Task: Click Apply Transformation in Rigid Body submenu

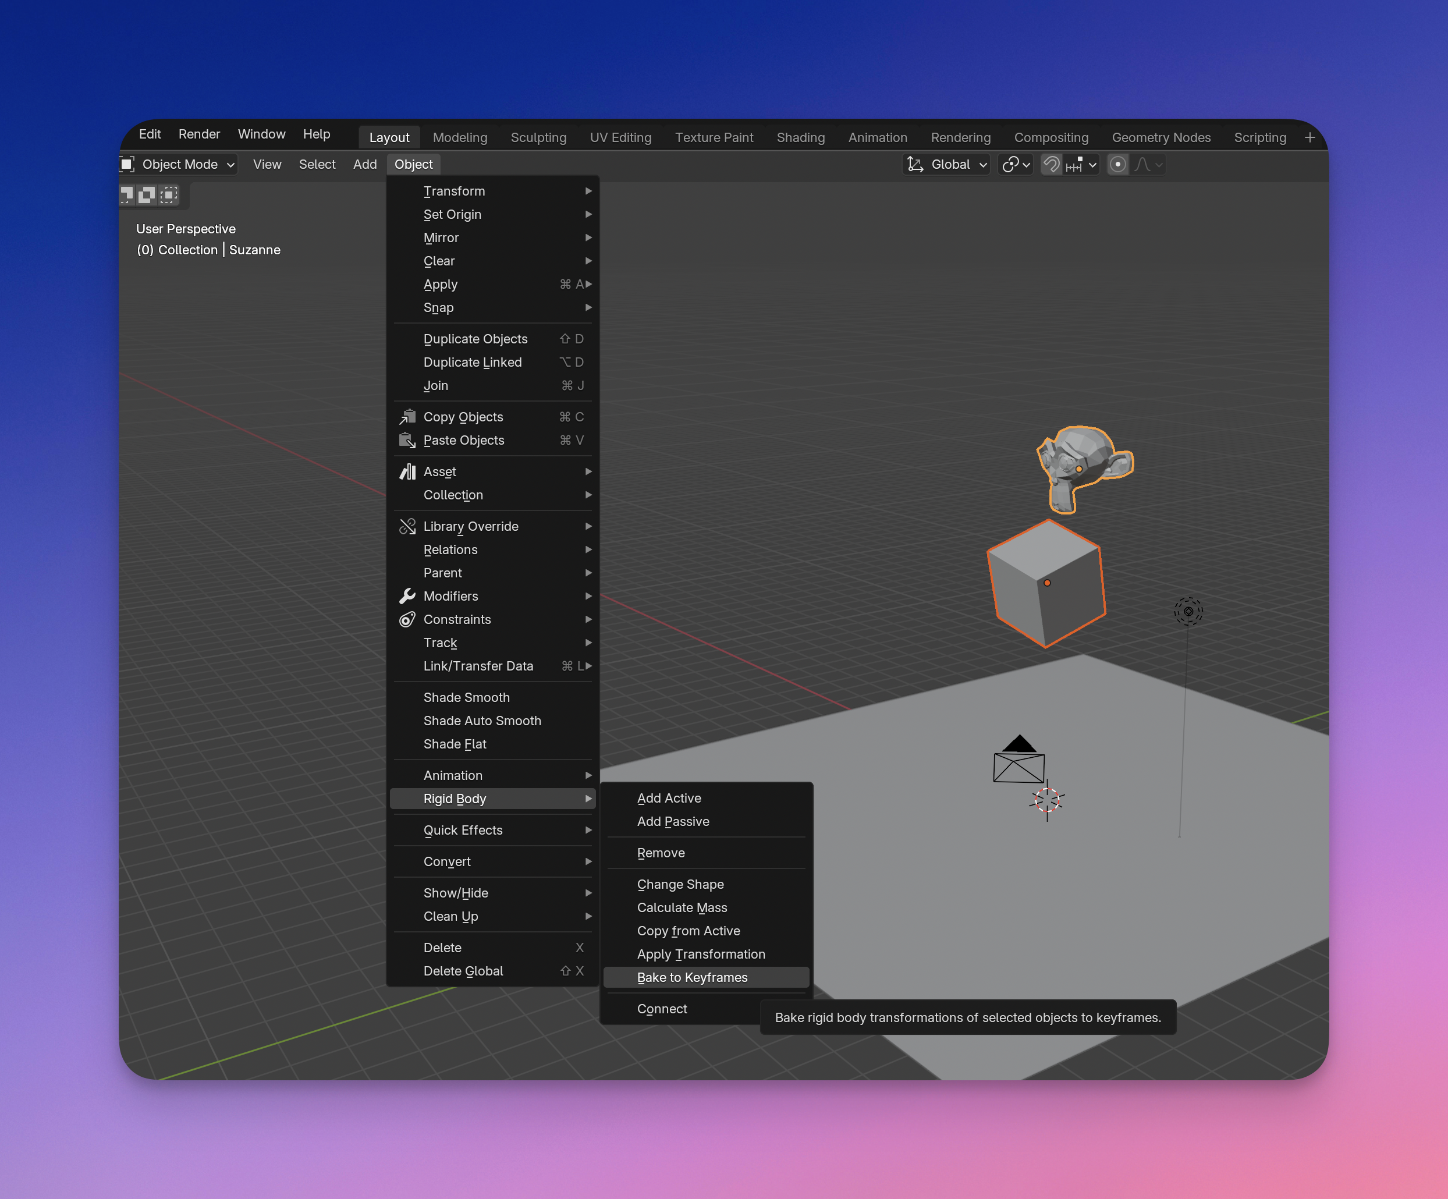Action: point(706,953)
